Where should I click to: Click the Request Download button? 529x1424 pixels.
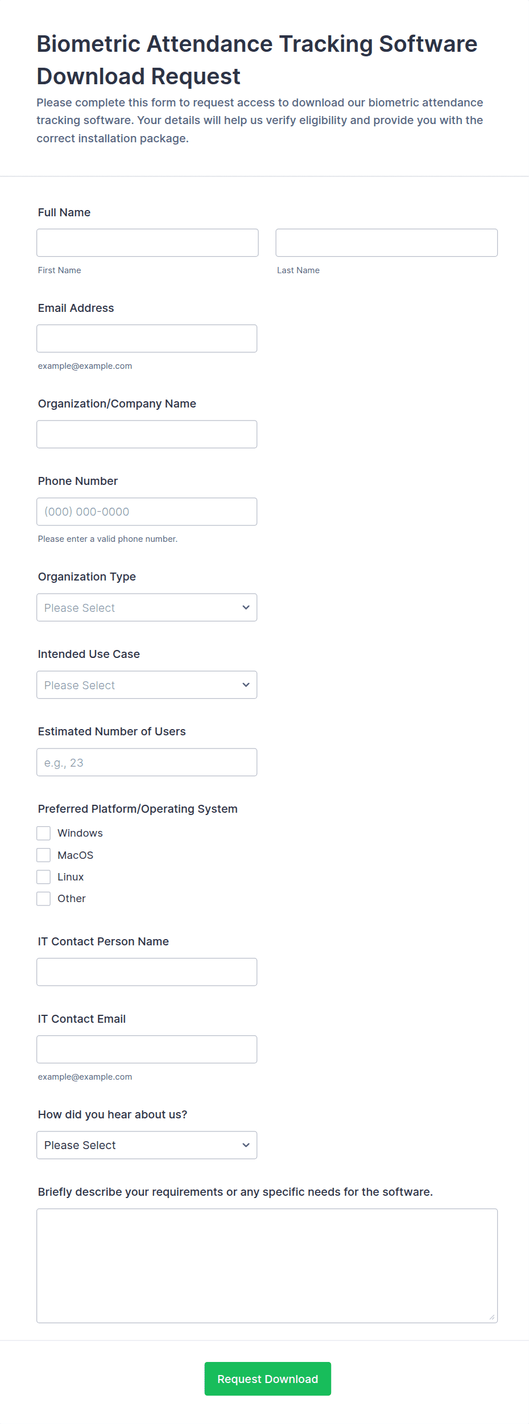(267, 1378)
